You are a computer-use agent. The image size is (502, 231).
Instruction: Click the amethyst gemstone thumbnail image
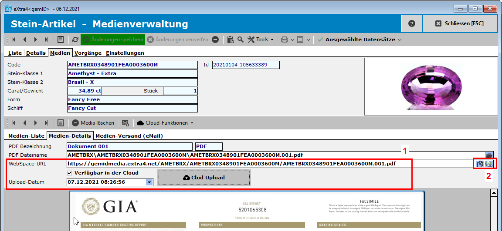431,86
